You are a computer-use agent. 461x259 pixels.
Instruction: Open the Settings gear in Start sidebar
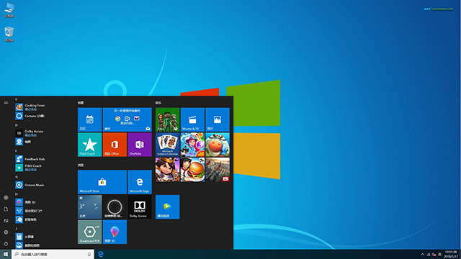coord(6,232)
